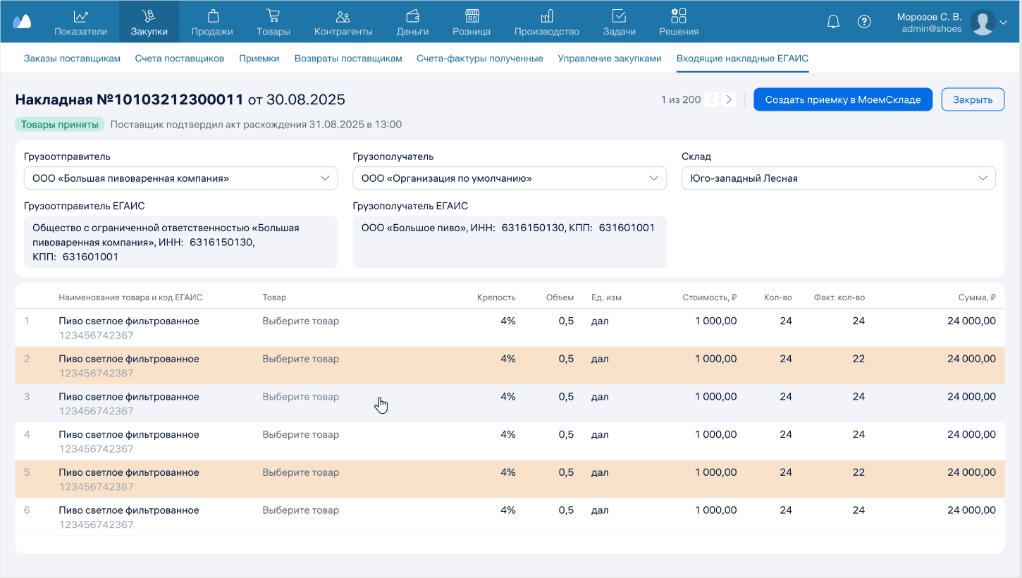The image size is (1022, 578).
Task: Expand the Грузоотправитель dropdown
Action: (x=324, y=178)
